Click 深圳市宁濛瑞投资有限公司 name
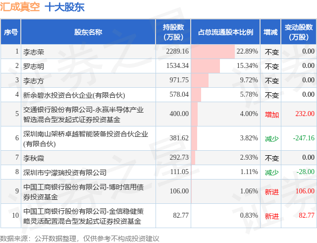The image size is (317, 243). click(x=65, y=172)
